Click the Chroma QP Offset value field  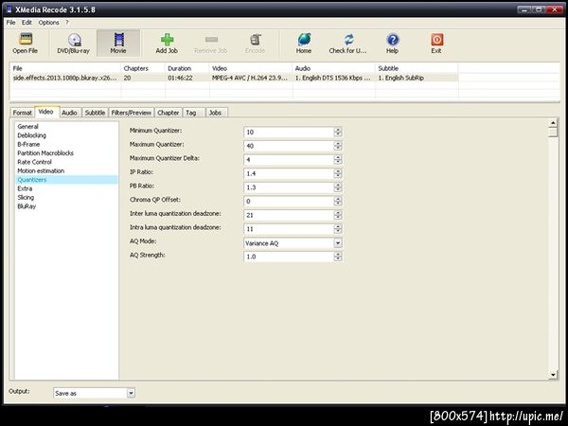(289, 201)
